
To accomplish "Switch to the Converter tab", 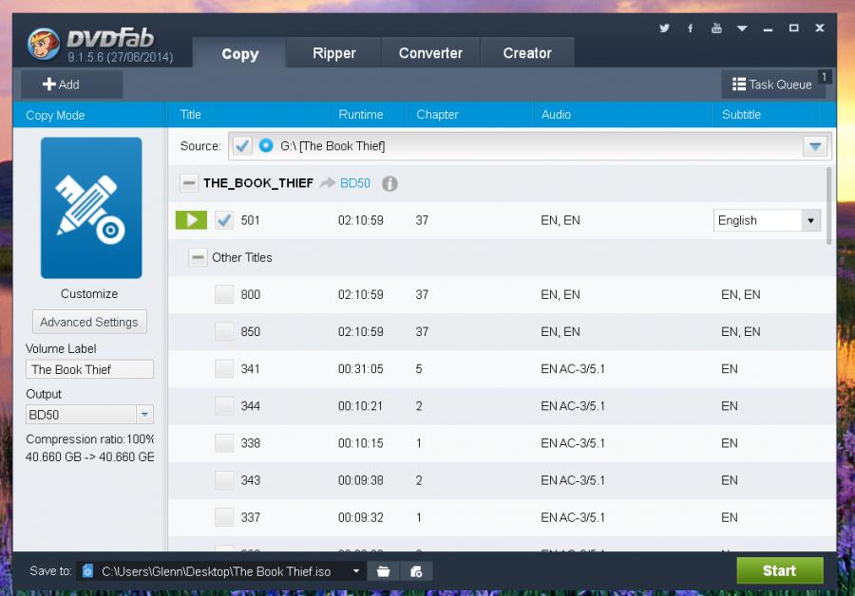I will (x=430, y=53).
